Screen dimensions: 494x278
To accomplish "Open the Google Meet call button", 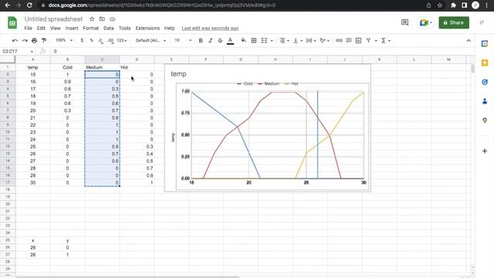I will coord(425,22).
